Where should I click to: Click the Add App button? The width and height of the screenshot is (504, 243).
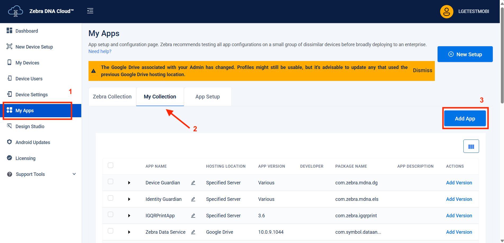coord(465,119)
